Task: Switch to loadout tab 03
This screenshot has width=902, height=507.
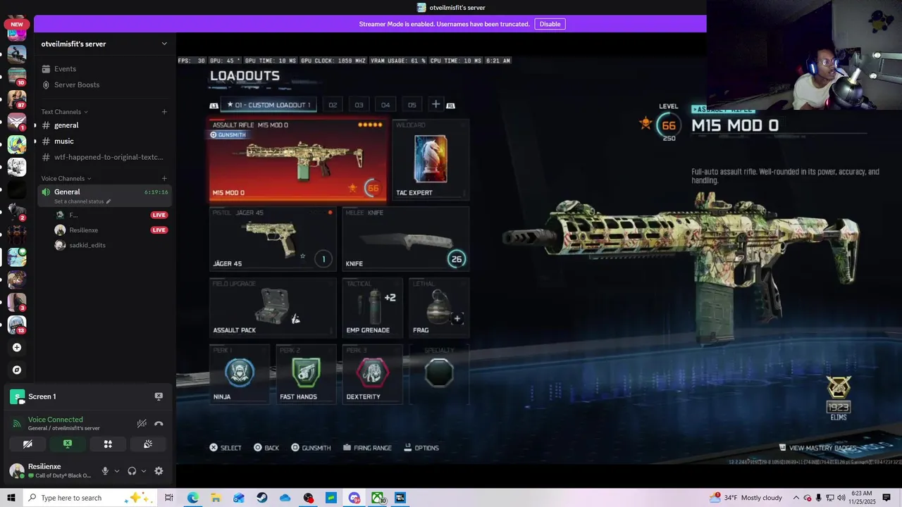Action: coord(359,105)
